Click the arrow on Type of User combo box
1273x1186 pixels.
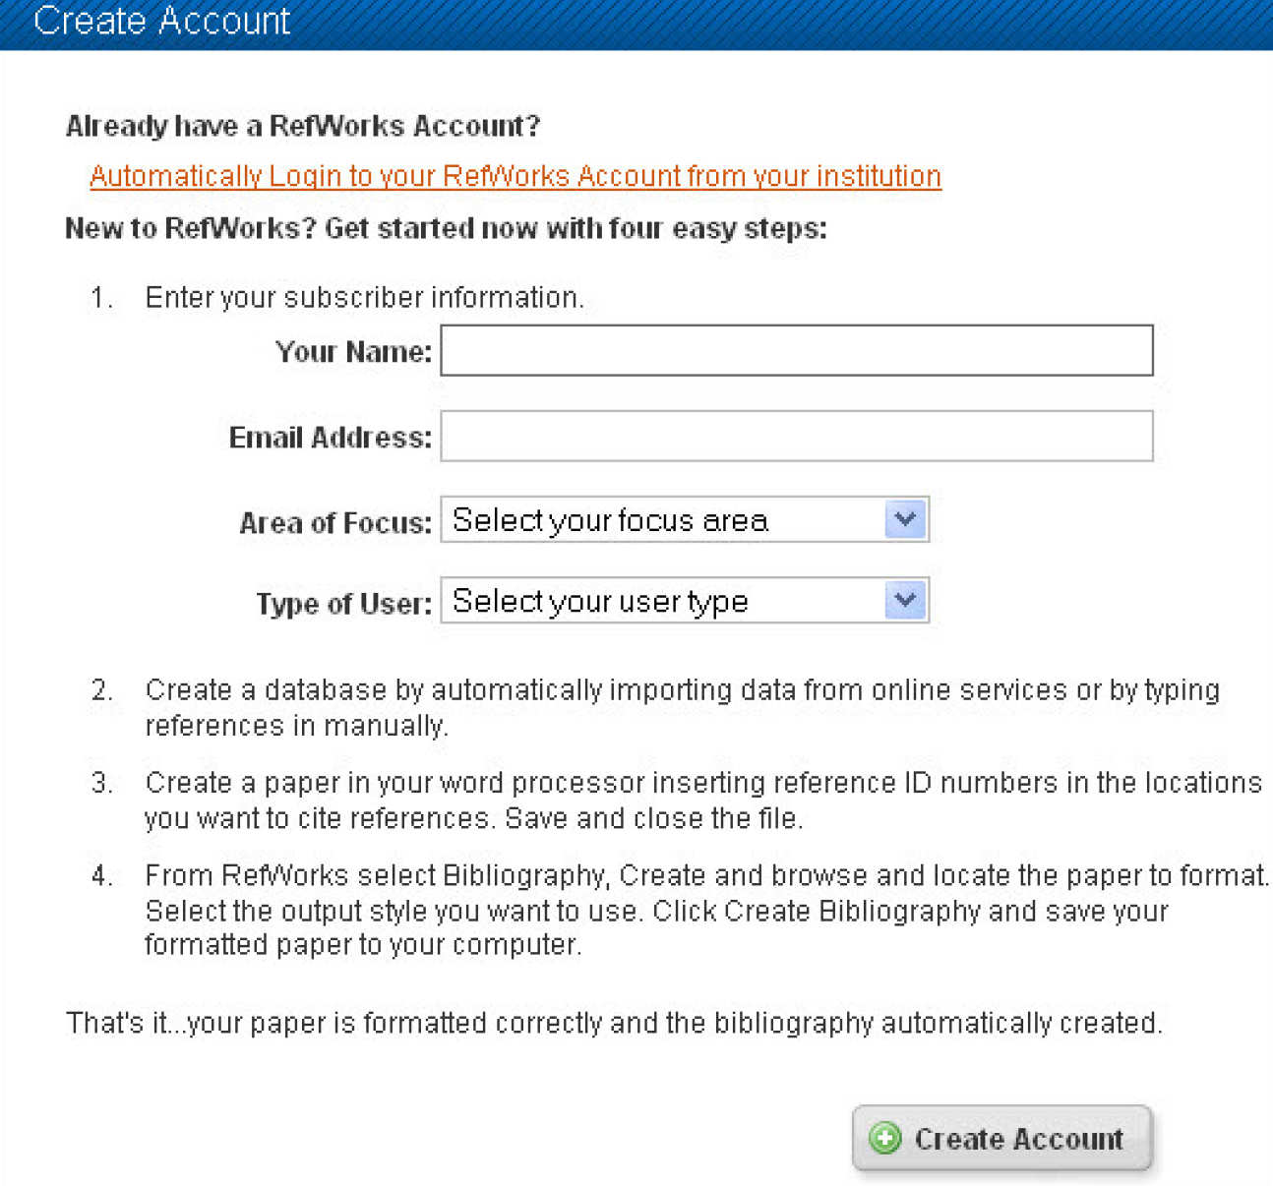[x=905, y=600]
